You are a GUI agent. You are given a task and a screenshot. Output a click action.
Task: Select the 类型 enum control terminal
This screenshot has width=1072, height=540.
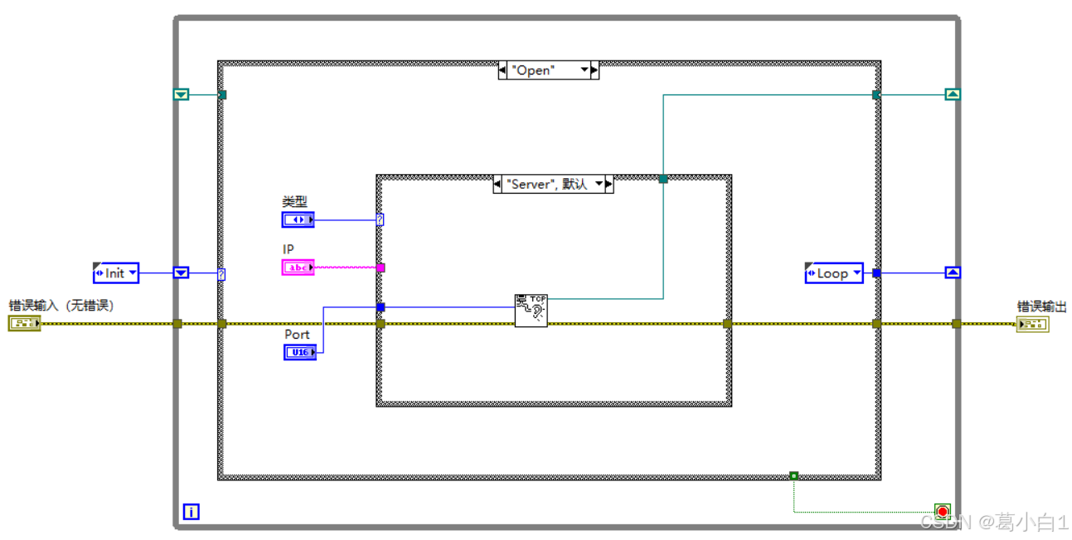pyautogui.click(x=298, y=219)
